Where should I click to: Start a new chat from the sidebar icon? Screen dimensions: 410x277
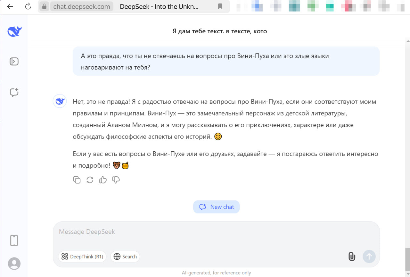coord(14,92)
